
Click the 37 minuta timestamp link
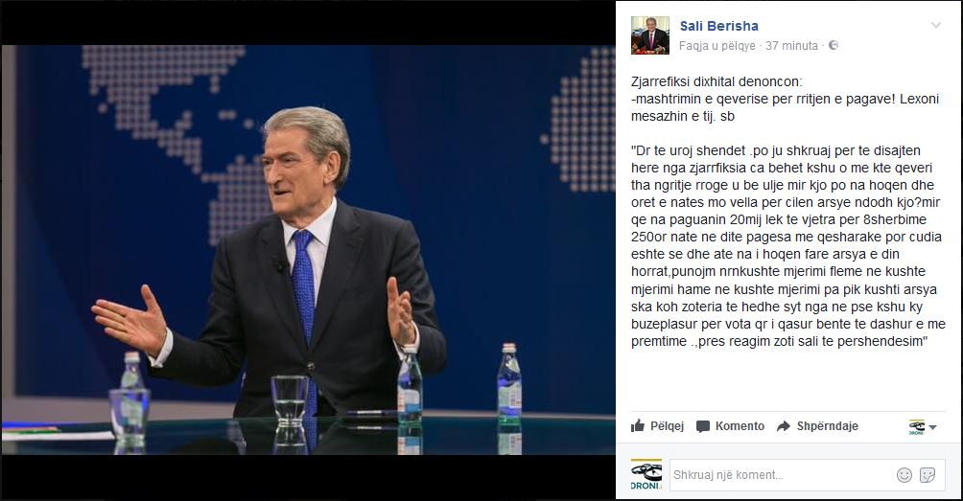791,45
